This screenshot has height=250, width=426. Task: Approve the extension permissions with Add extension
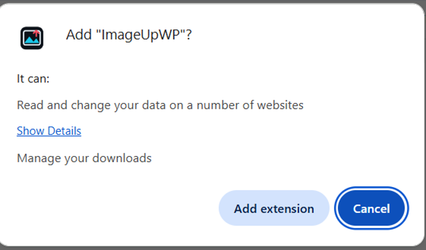point(274,208)
